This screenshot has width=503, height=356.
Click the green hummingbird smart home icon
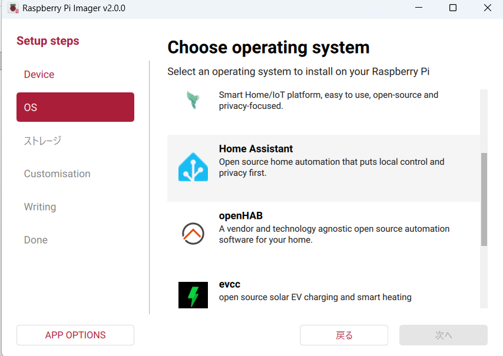point(193,100)
